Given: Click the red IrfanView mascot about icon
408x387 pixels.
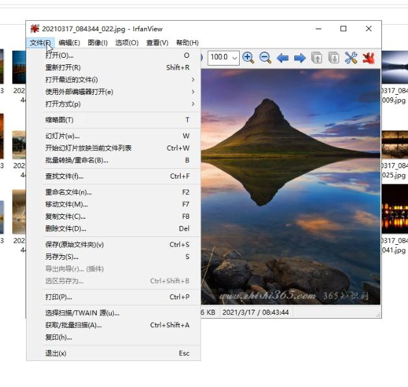Looking at the screenshot, I should pyautogui.click(x=368, y=58).
